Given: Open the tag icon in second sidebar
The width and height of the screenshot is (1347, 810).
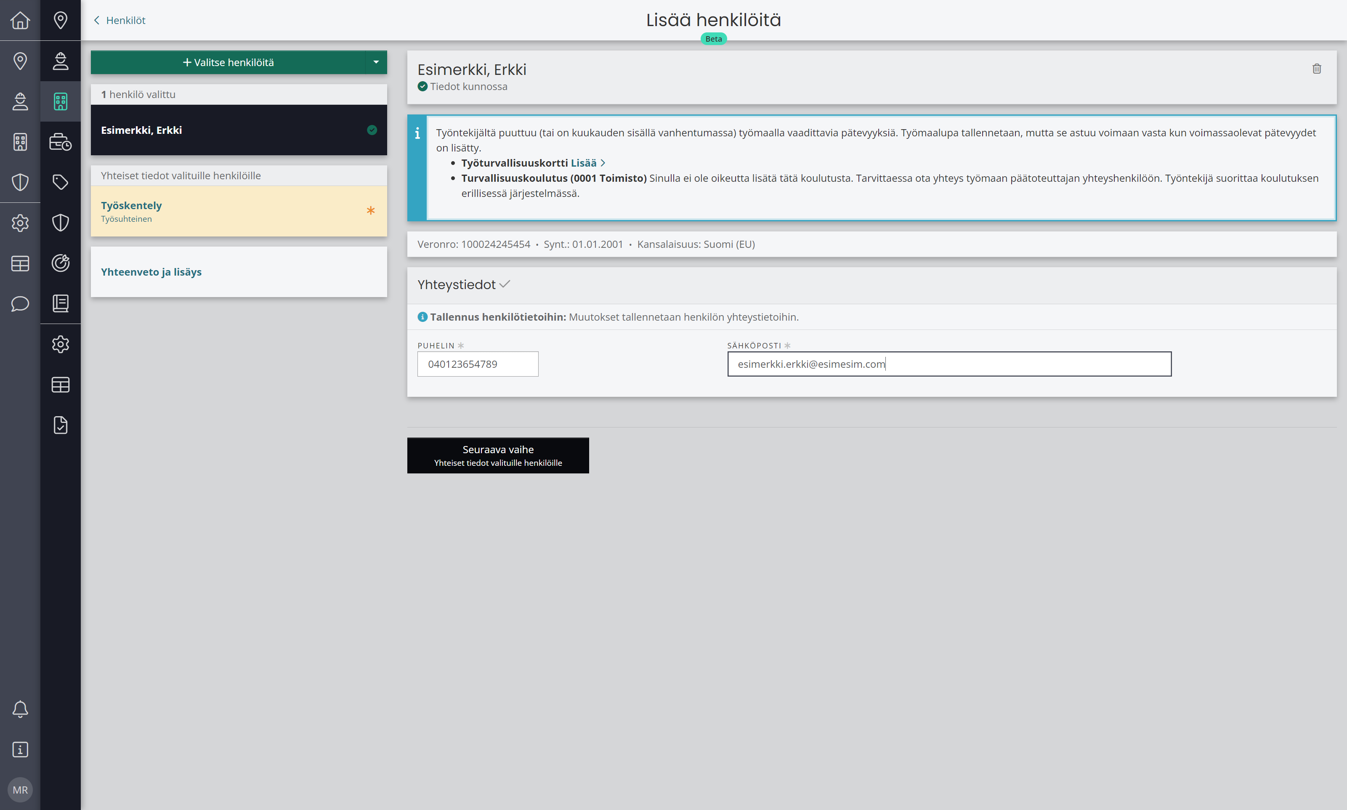Looking at the screenshot, I should [x=61, y=182].
